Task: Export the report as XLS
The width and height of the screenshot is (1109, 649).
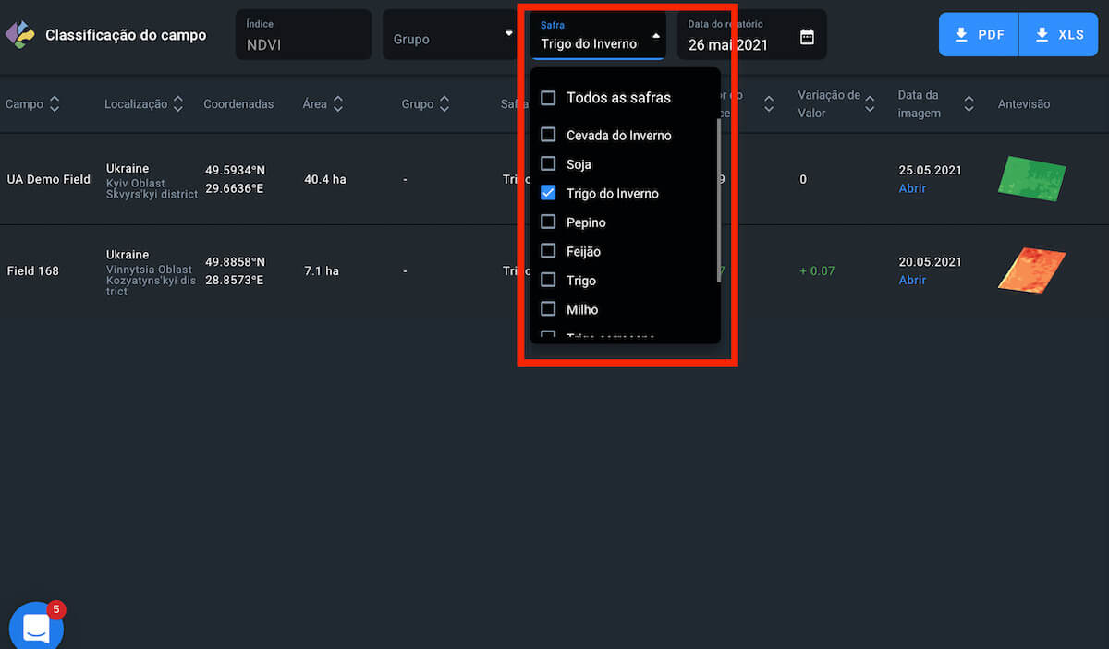Action: pos(1059,35)
